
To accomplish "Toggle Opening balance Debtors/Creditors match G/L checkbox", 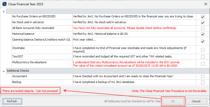I will coord(203,41).
